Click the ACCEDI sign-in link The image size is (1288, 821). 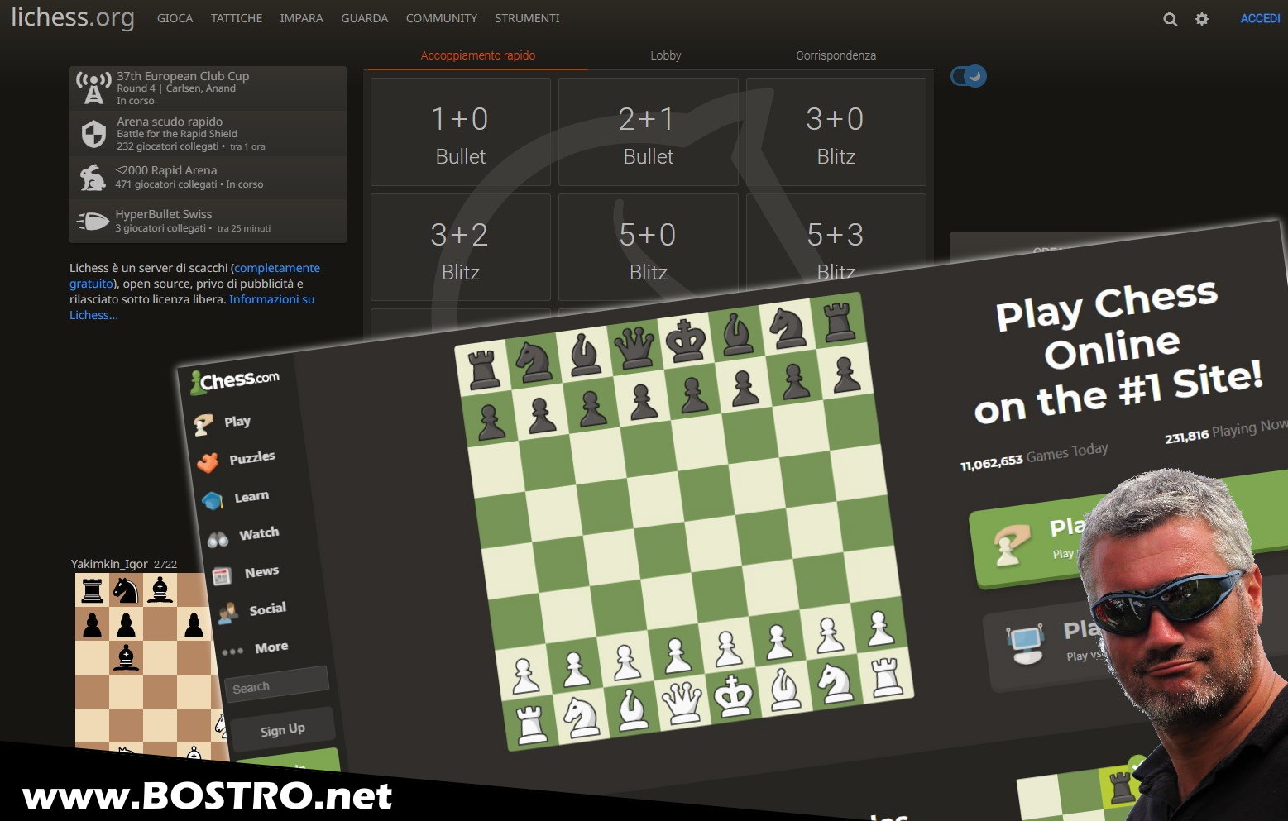point(1260,18)
